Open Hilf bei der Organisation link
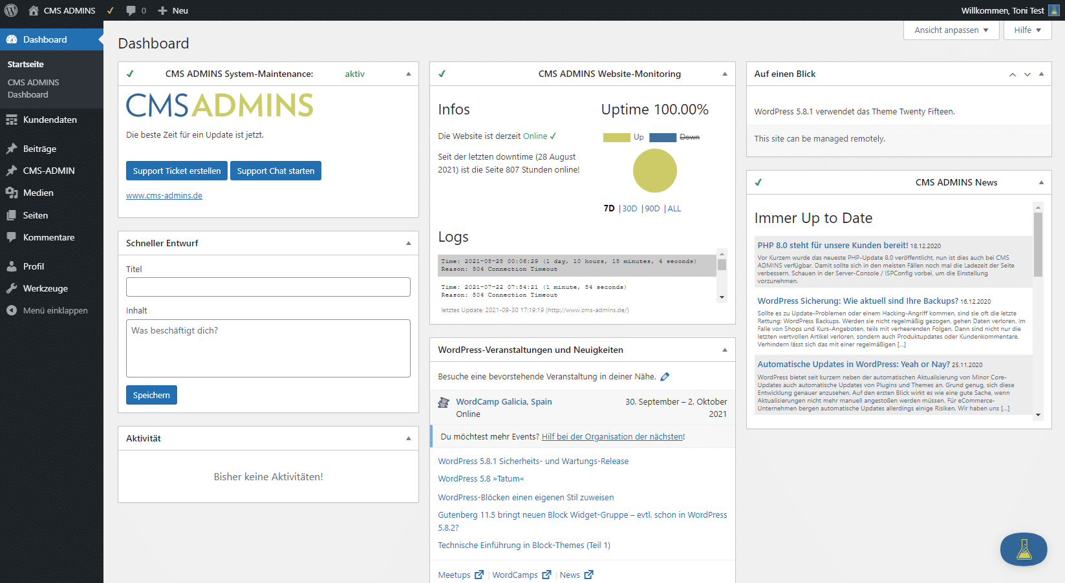The width and height of the screenshot is (1065, 583). (x=613, y=437)
